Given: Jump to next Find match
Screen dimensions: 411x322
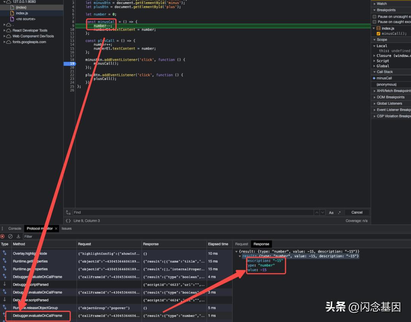Looking at the screenshot, I should [322, 212].
